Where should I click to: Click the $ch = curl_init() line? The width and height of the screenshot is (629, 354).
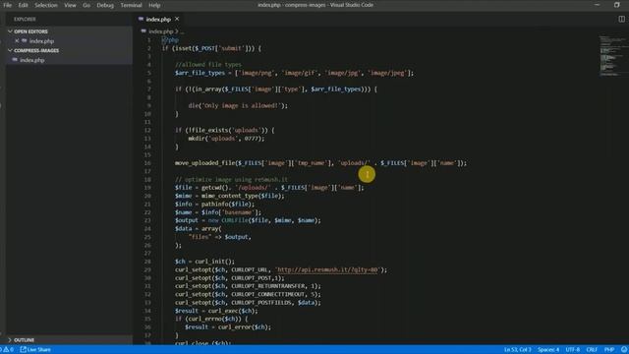[204, 262]
